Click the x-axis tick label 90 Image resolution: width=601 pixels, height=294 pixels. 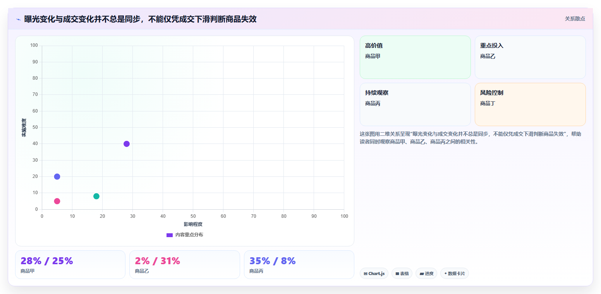click(x=314, y=216)
